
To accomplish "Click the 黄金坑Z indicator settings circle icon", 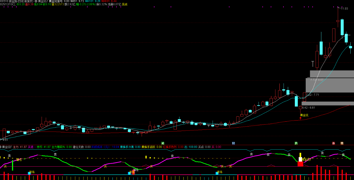I will [36, 1].
